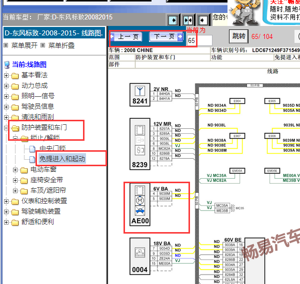The height and width of the screenshot is (284, 300).
Task: Select the 座椅安全带 tree item
Action: click(x=46, y=180)
